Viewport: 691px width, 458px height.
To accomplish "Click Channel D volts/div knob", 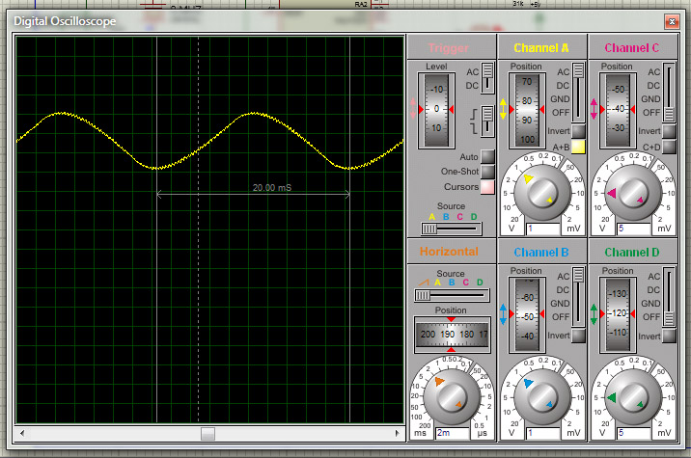I will [633, 397].
